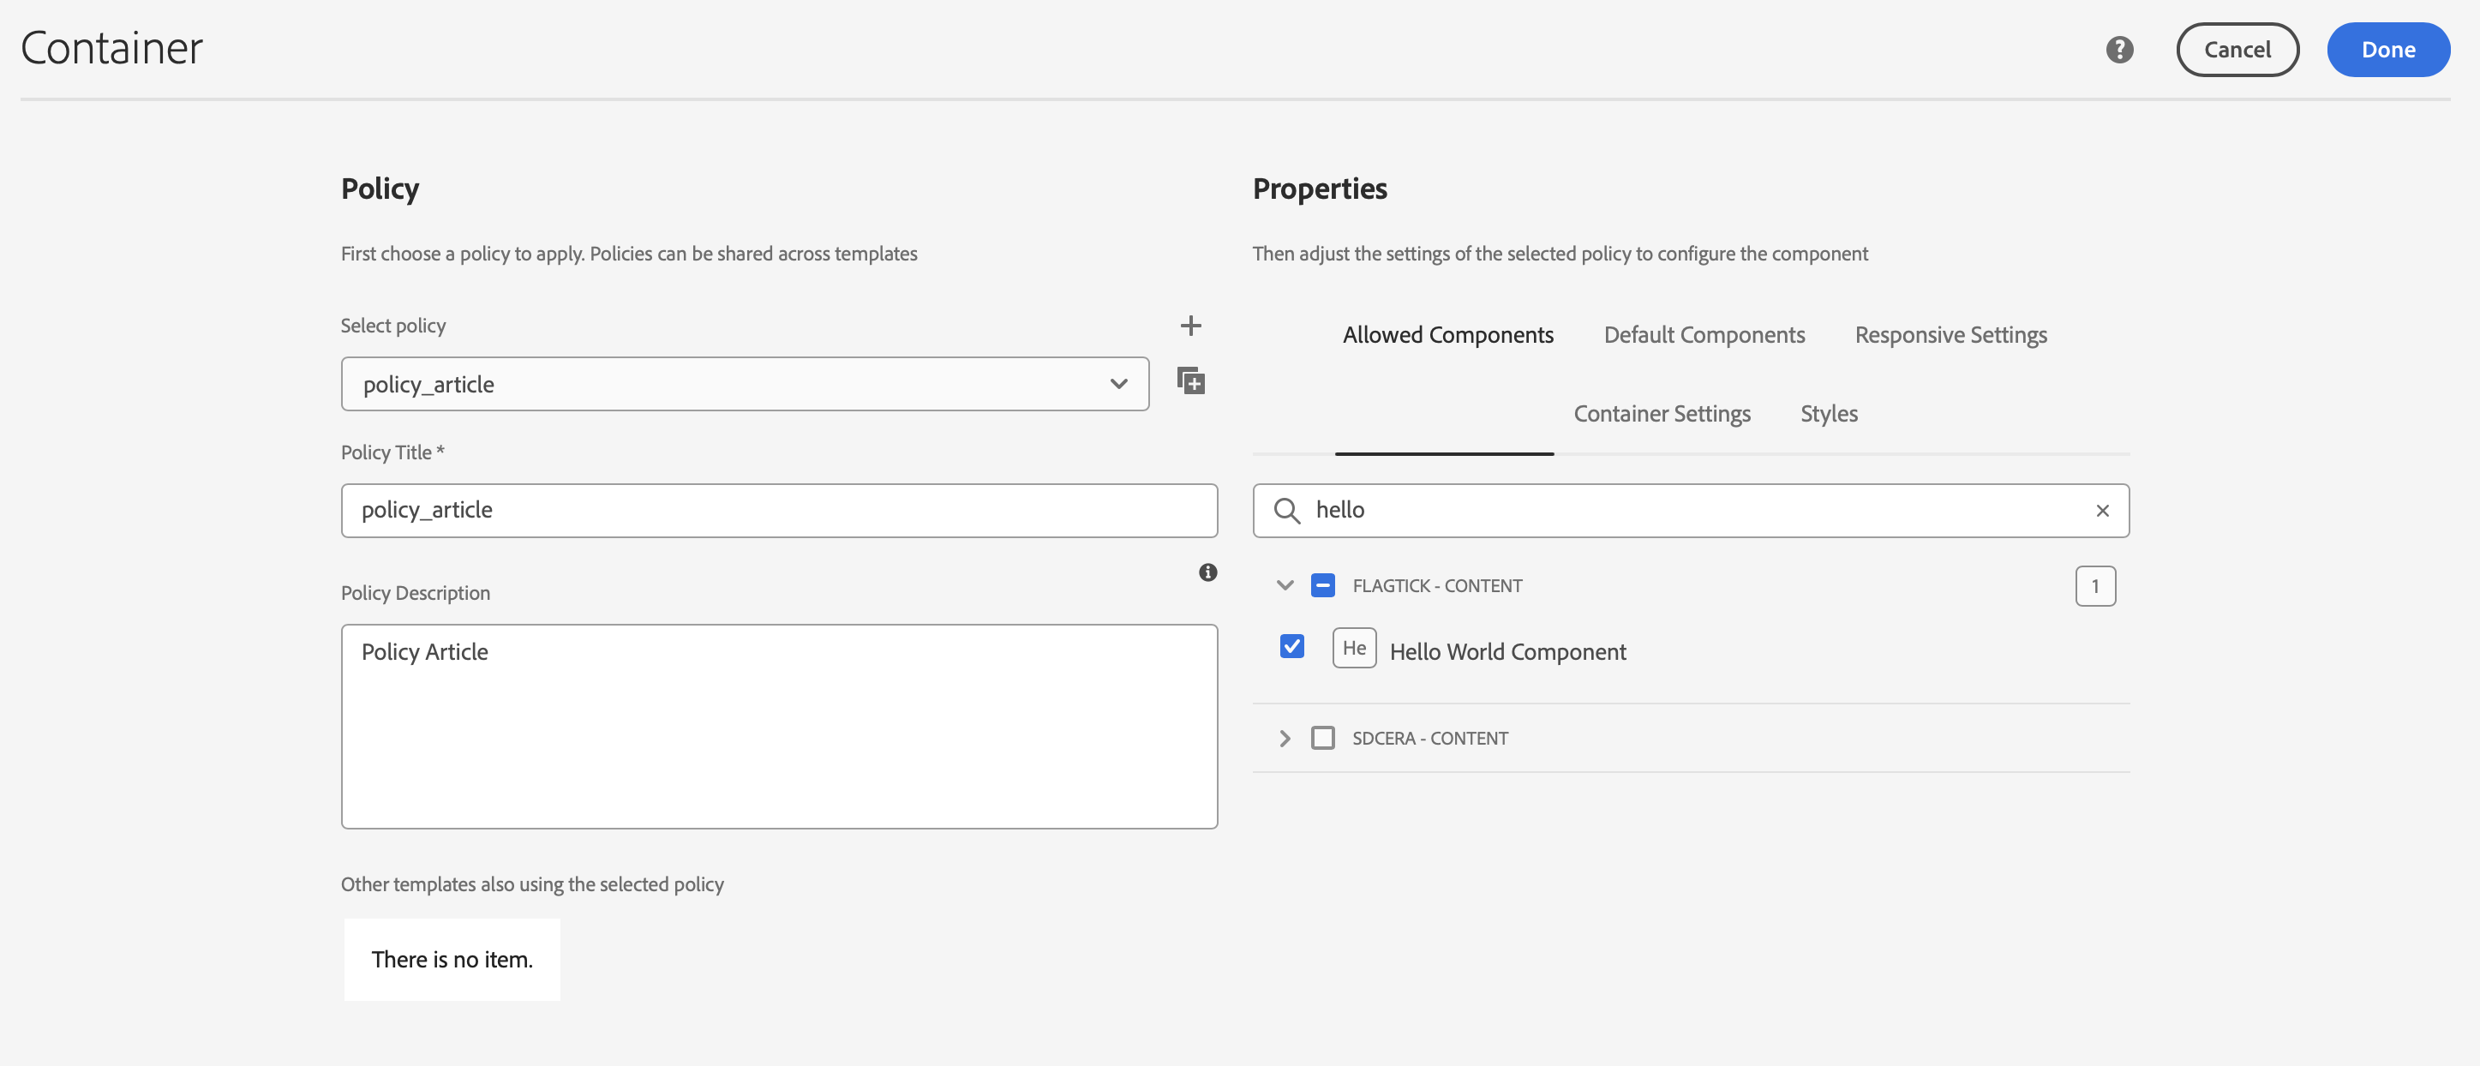Click the Done button
The image size is (2480, 1066).
(2387, 50)
